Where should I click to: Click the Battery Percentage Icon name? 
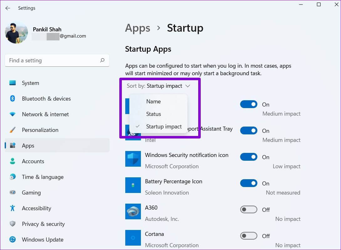pyautogui.click(x=173, y=181)
